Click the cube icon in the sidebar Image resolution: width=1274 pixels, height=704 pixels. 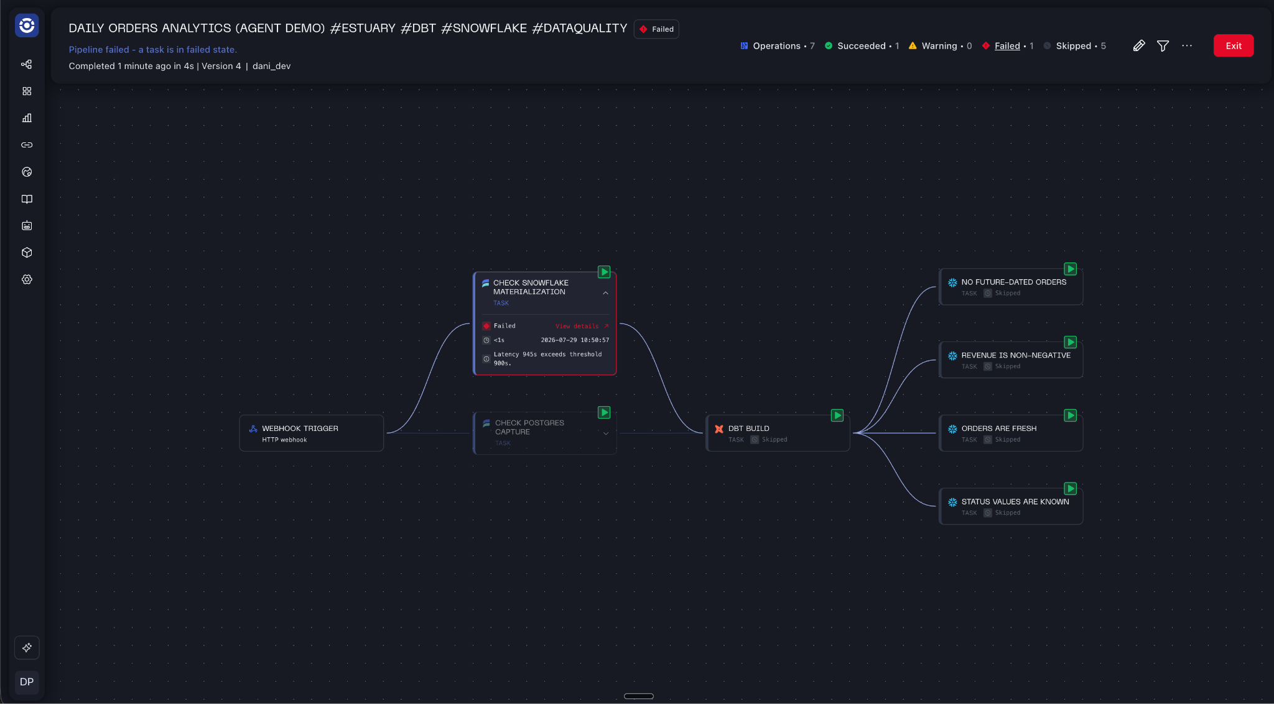27,252
